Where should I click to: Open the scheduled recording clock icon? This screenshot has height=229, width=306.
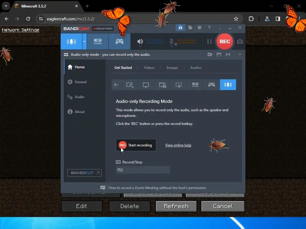(199, 27)
